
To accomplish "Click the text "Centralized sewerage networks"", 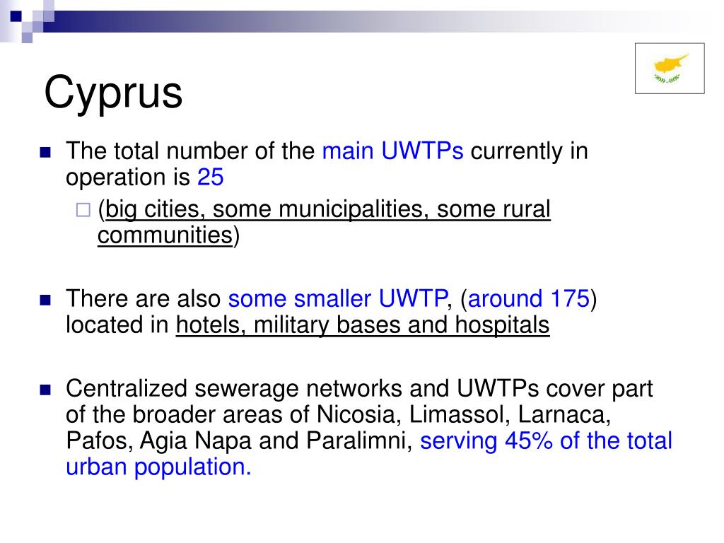I will pos(233,388).
